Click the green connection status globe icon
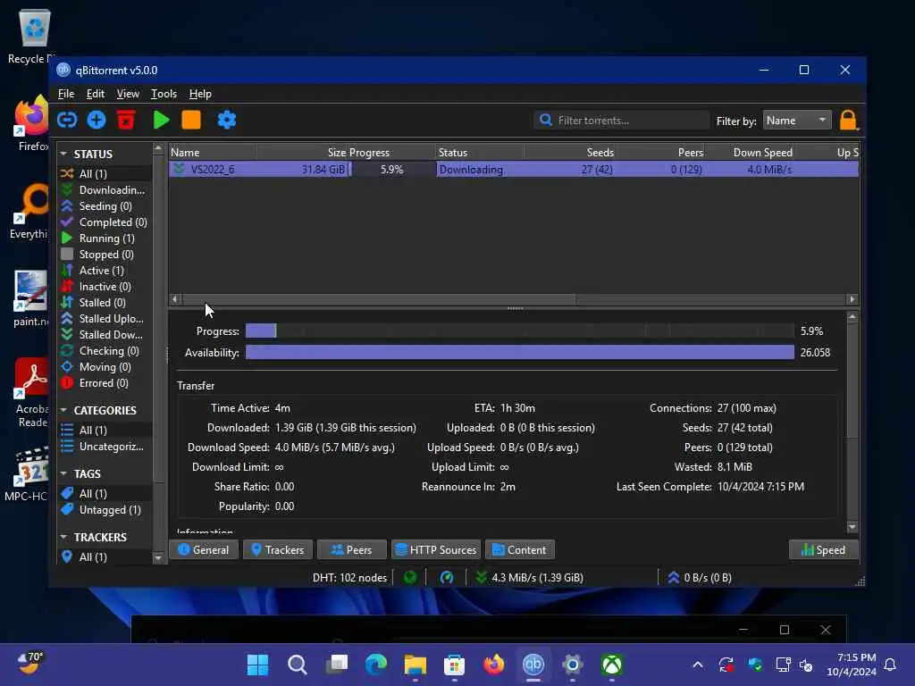 [411, 578]
